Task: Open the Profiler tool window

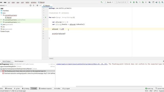Action: [x=57, y=88]
